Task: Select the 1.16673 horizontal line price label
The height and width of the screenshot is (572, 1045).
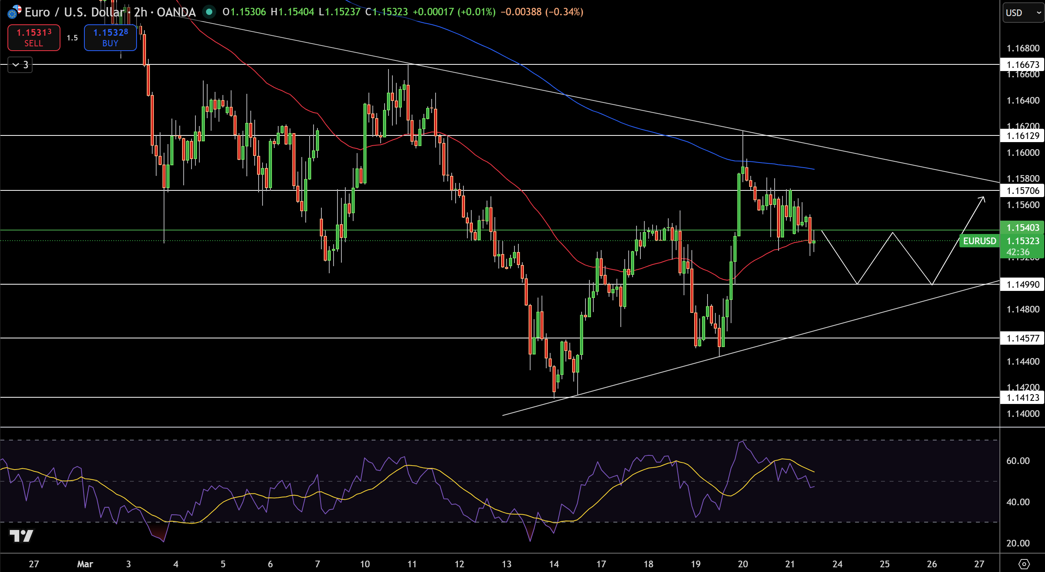Action: (x=1023, y=64)
